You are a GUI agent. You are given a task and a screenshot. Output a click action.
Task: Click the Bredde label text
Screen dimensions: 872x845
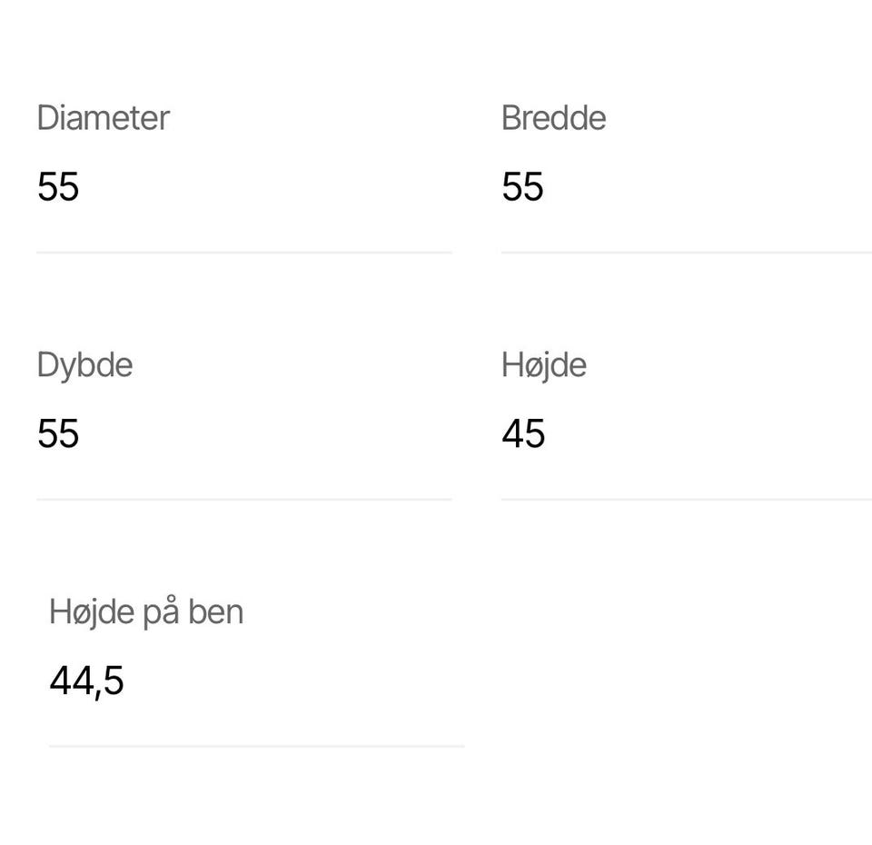pos(553,118)
